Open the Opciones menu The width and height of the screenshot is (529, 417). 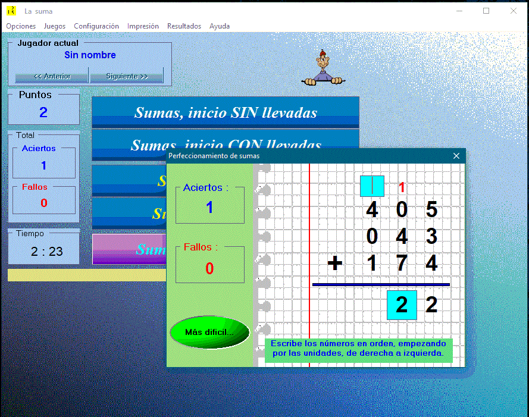click(21, 26)
